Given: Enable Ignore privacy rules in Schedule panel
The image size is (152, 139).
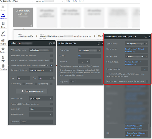Looking at the screenshot, I should point(147,81).
